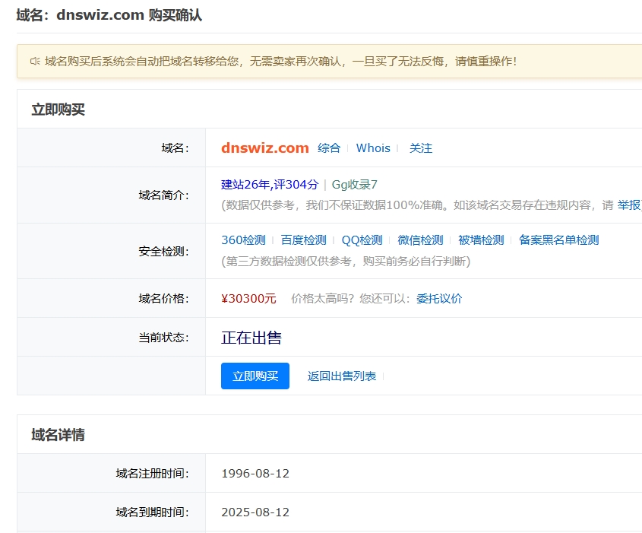Open the 综合 lookup link
Image resolution: width=642 pixels, height=533 pixels.
329,148
